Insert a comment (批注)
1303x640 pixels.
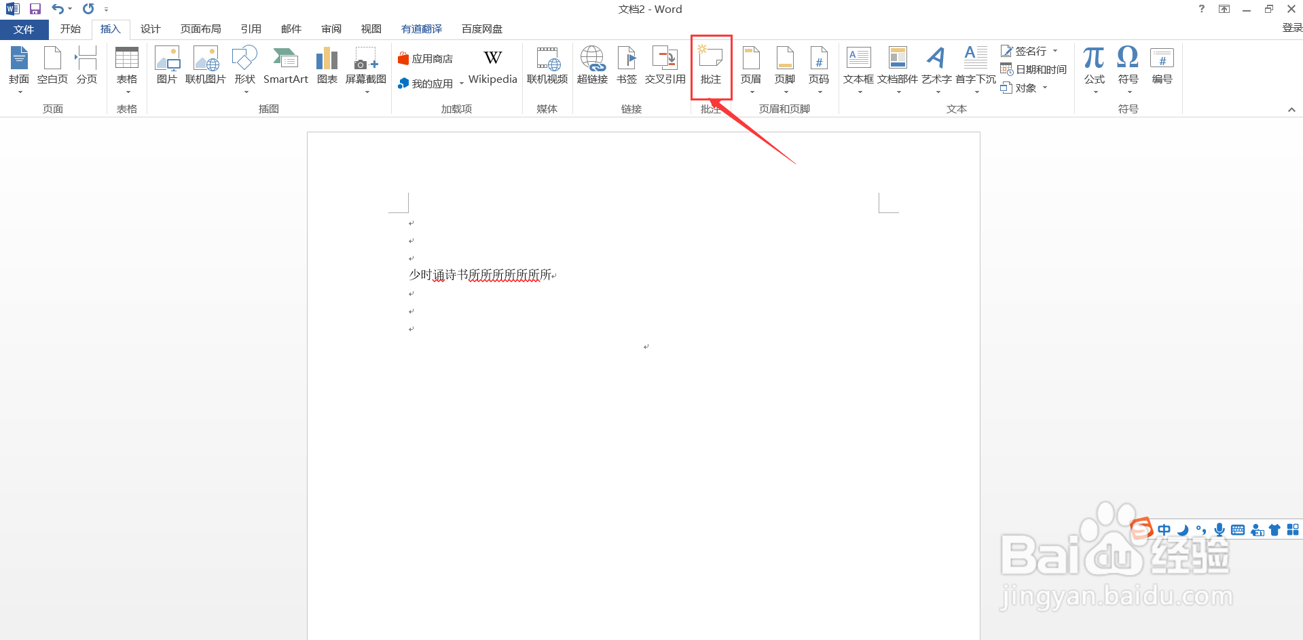pos(711,66)
